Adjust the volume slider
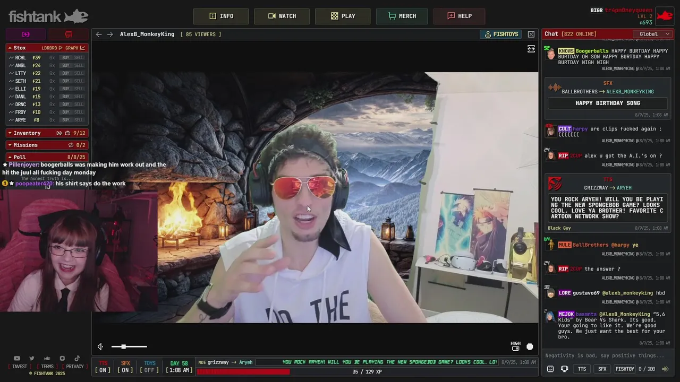 point(129,346)
